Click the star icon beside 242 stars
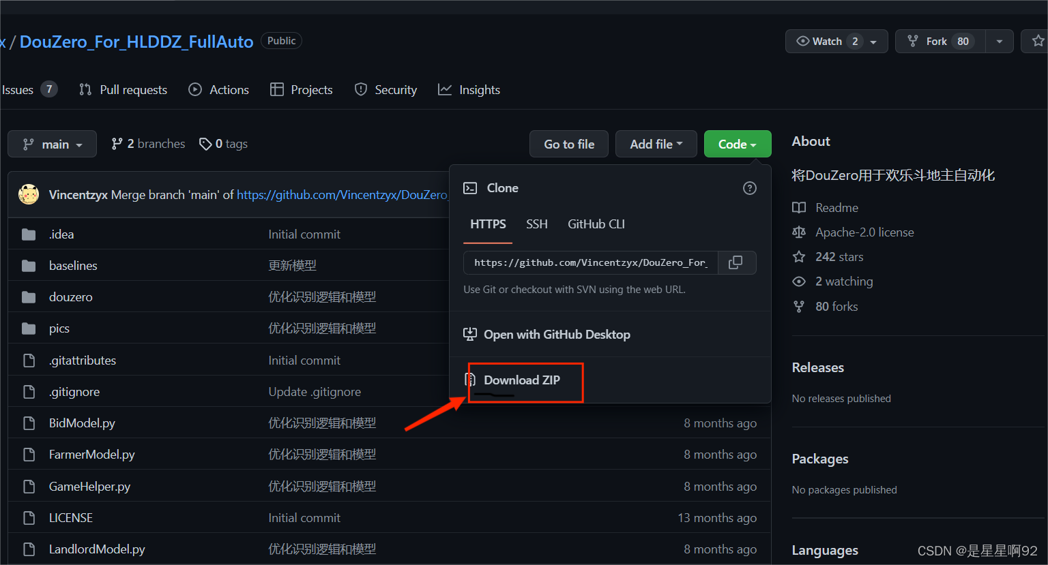The height and width of the screenshot is (565, 1048). 799,257
